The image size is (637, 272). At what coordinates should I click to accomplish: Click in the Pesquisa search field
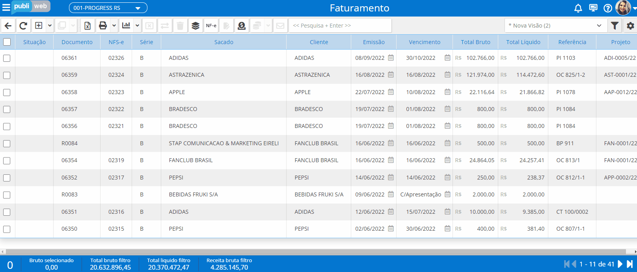340,26
